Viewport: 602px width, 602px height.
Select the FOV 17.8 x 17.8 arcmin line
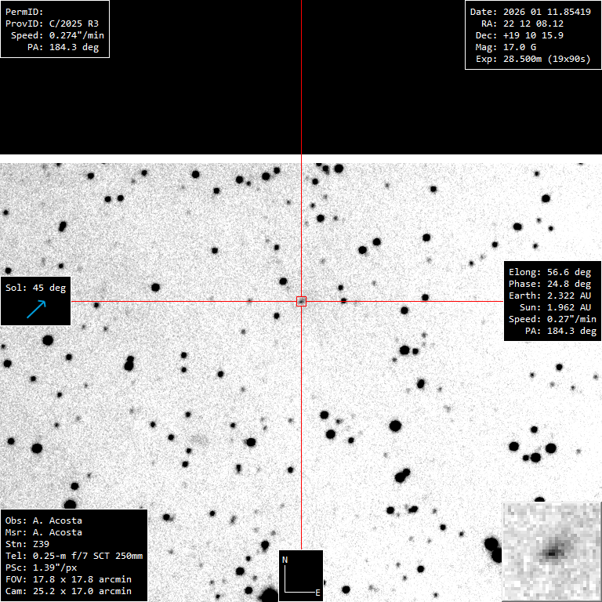point(68,579)
